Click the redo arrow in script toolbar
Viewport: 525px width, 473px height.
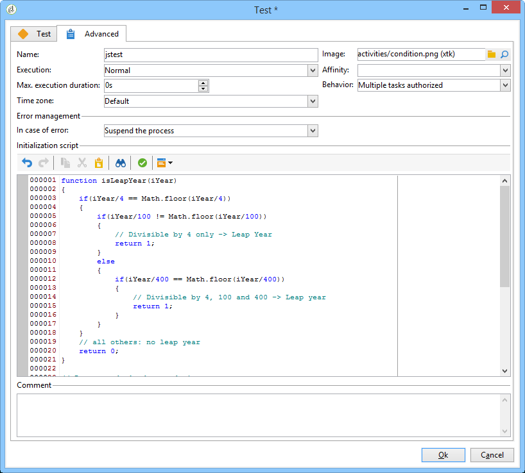coord(44,163)
